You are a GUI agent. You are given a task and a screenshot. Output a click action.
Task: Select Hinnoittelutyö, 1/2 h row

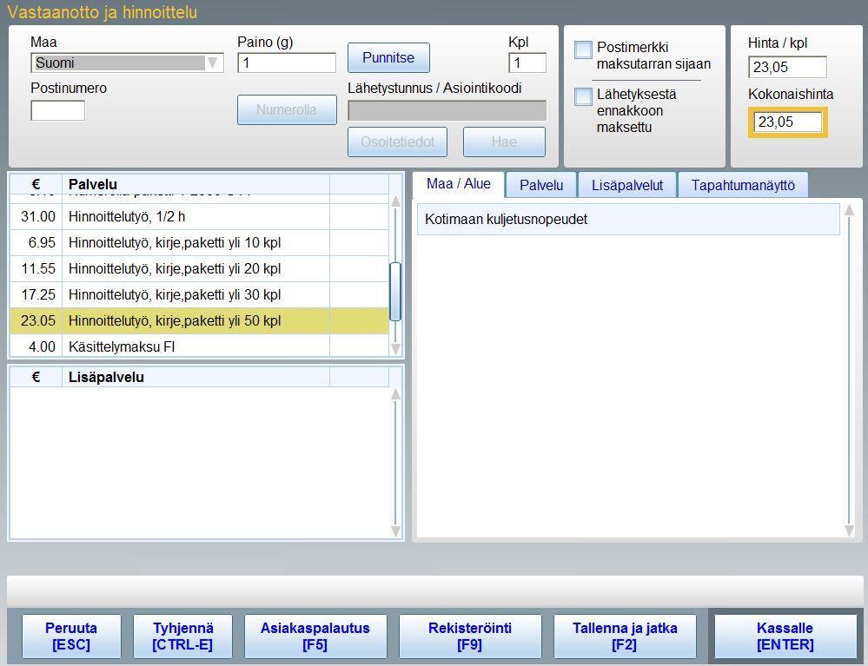click(199, 217)
